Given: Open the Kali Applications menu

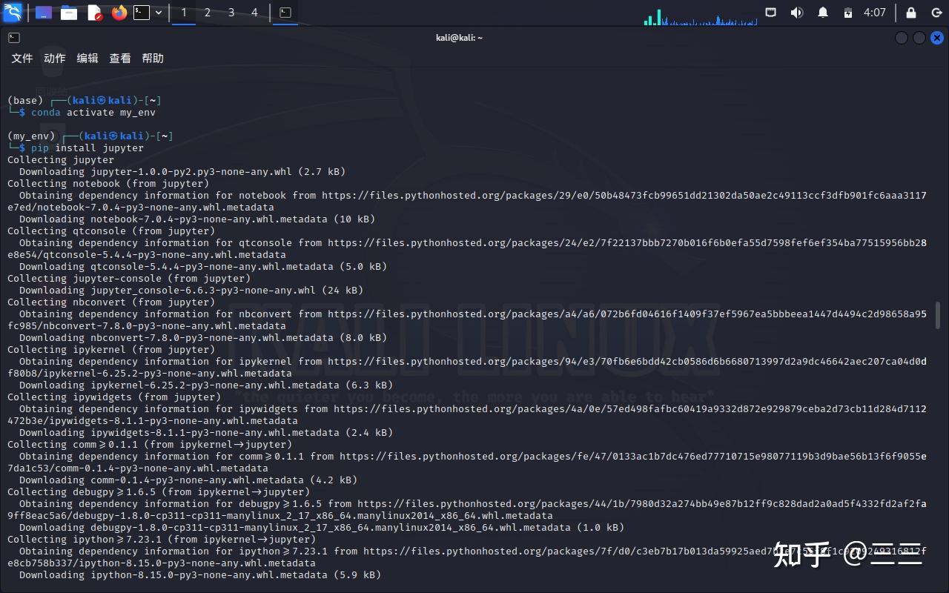Looking at the screenshot, I should point(13,12).
